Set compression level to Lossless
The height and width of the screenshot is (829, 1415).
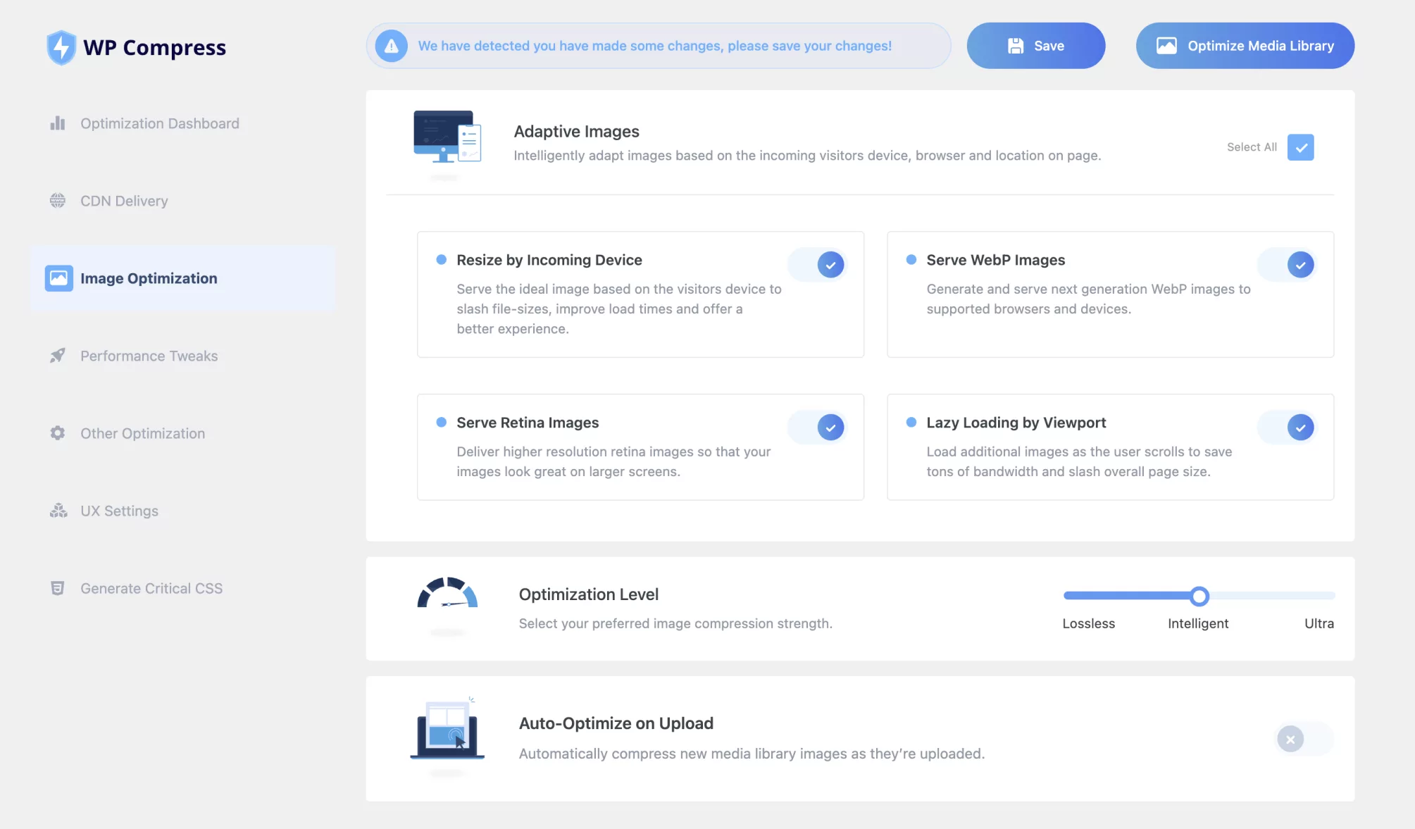(x=1088, y=623)
